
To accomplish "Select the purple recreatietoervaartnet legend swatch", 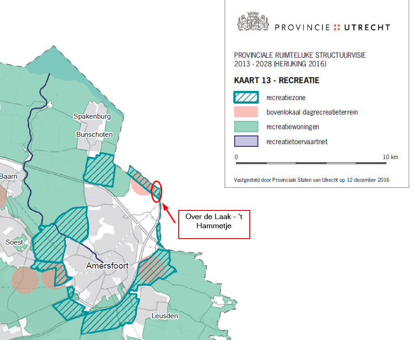I will point(246,142).
